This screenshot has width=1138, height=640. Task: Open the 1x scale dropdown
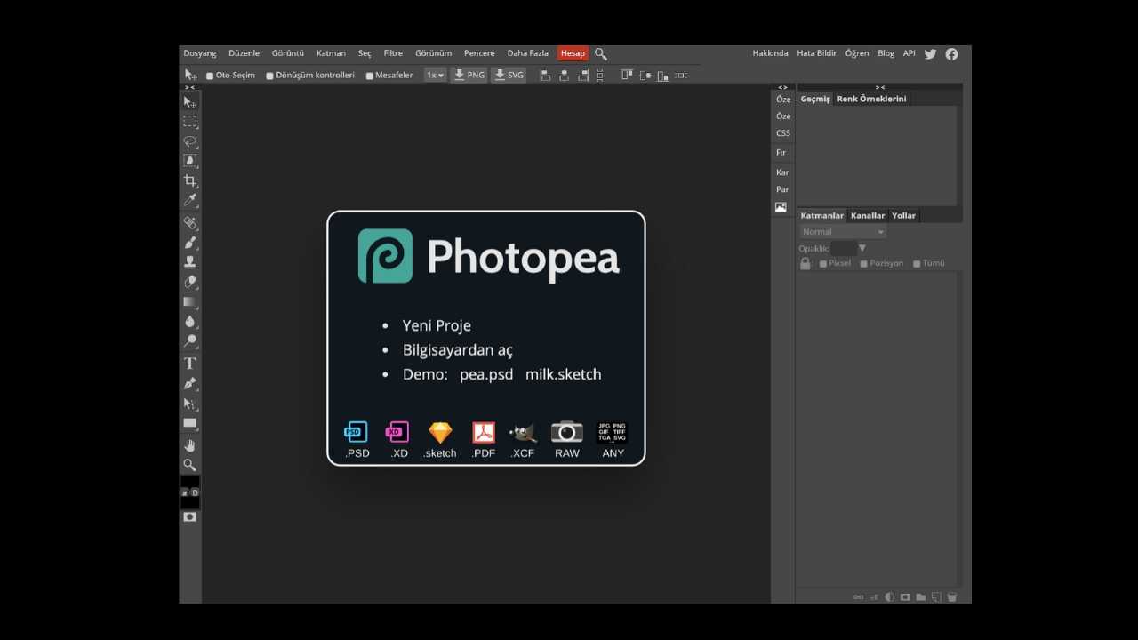pos(435,76)
